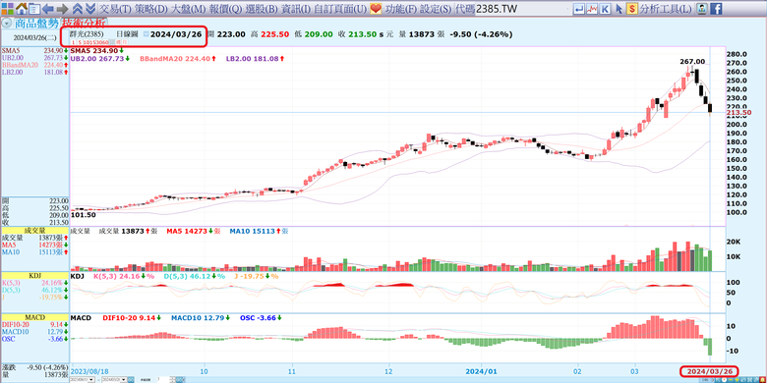The height and width of the screenshot is (383, 767).
Task: Click the 213.50 current price axis marker
Action: click(x=739, y=113)
